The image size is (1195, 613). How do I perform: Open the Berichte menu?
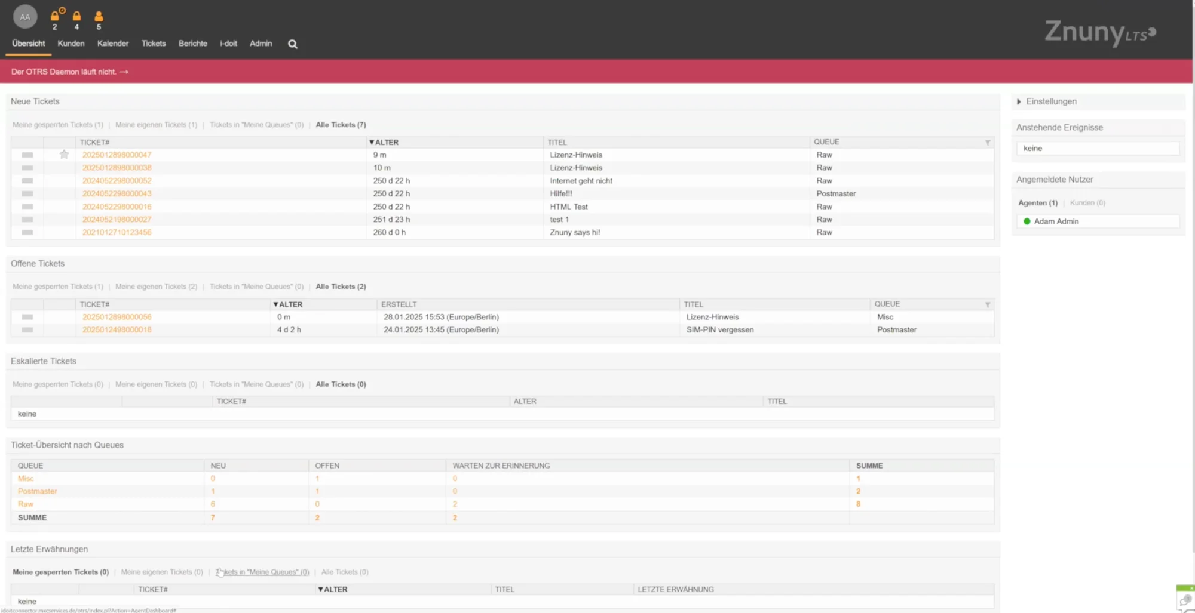point(193,44)
